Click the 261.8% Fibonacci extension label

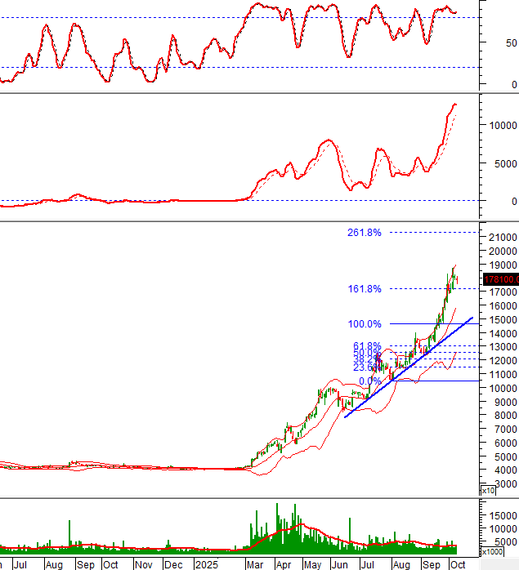point(365,233)
